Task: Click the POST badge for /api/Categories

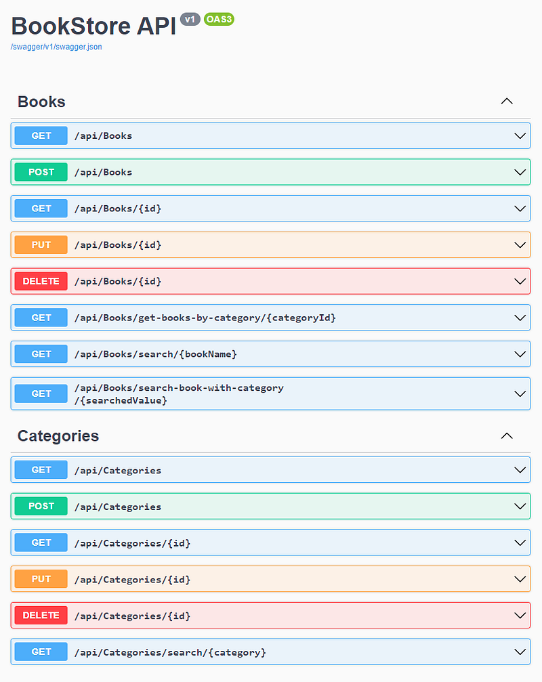Action: point(41,507)
